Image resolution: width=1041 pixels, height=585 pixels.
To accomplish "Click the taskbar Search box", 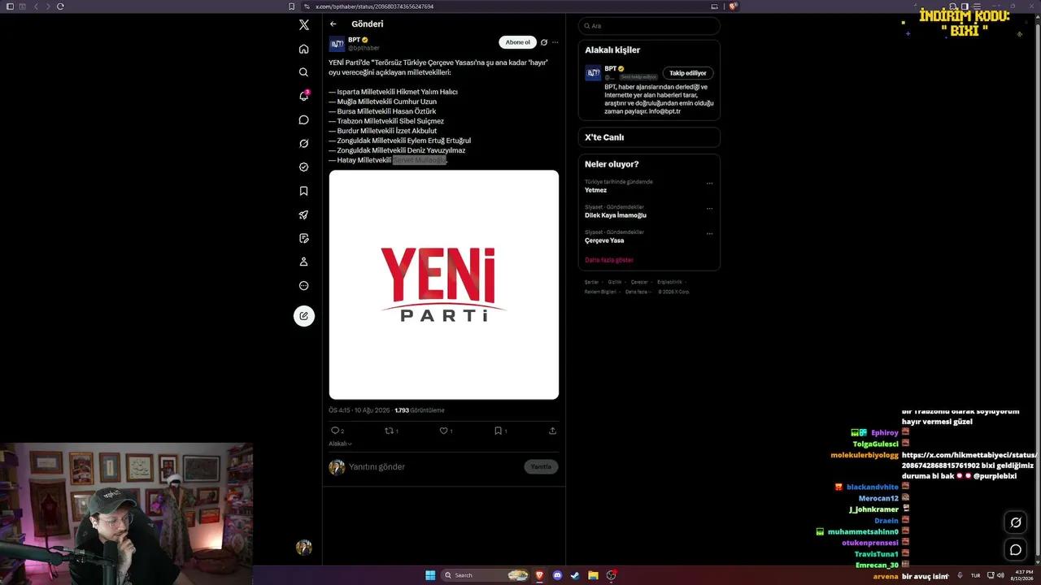I will [x=486, y=575].
